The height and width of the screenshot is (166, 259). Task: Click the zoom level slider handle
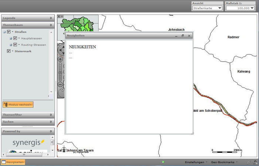click(60, 73)
